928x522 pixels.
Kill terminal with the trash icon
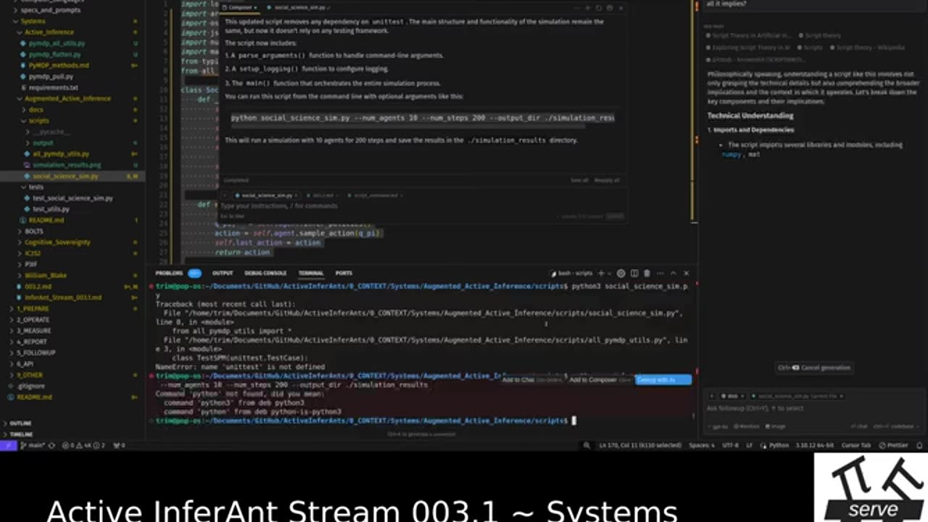pyautogui.click(x=647, y=273)
